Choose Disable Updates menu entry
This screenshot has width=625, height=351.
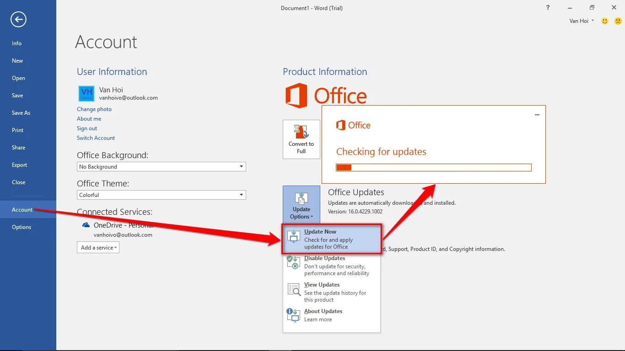[332, 266]
